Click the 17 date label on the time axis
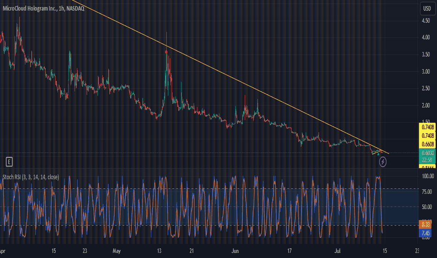Viewport: 437px width, 258px height. click(x=290, y=251)
